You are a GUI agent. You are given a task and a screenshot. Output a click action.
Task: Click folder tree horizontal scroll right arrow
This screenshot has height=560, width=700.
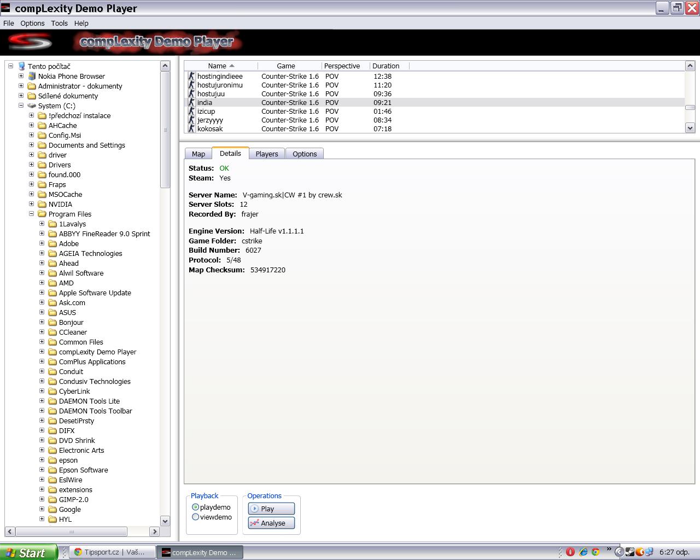point(155,532)
